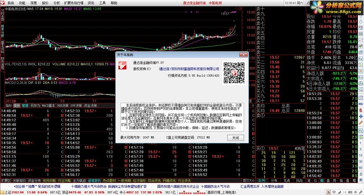Select the 风向 tab in order panel
Screen dimensions: 364x195
[299, 181]
